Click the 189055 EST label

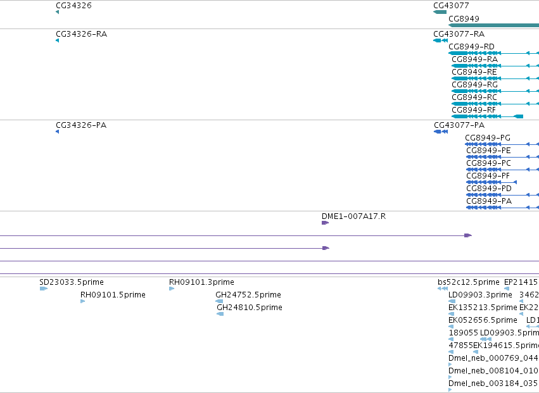464,333
